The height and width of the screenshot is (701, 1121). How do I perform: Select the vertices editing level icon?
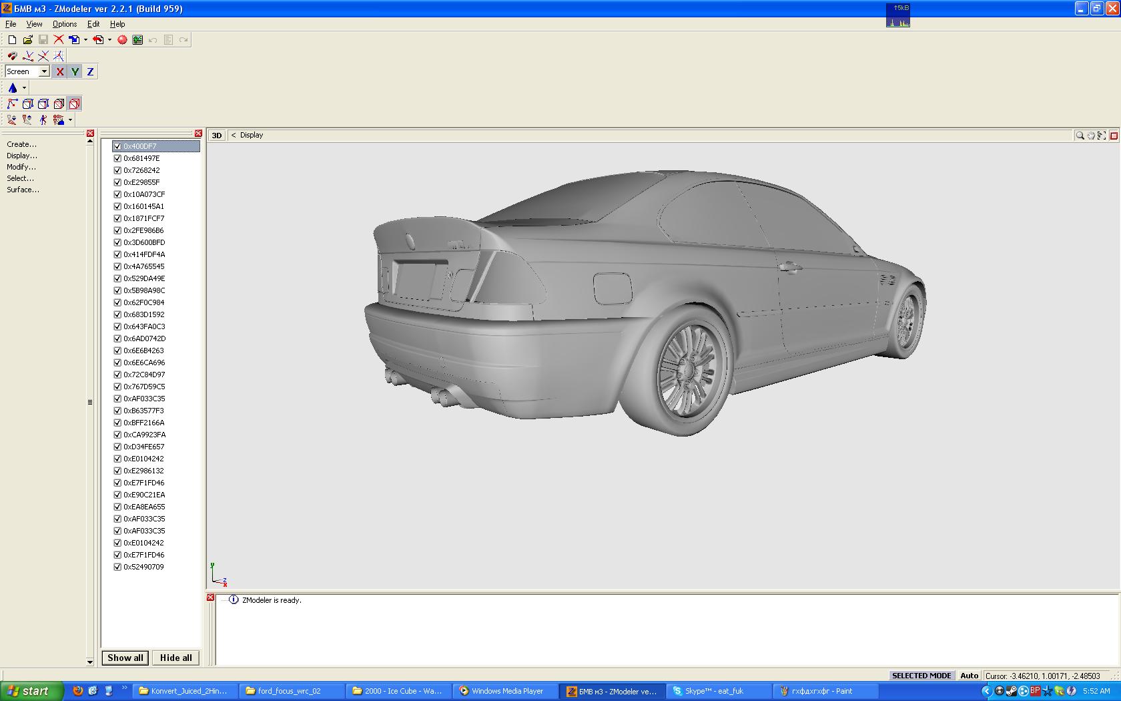click(x=12, y=104)
